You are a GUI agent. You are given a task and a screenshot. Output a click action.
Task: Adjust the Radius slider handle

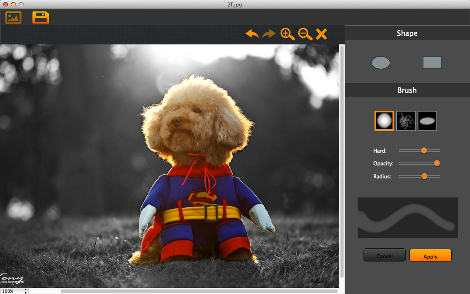(424, 176)
